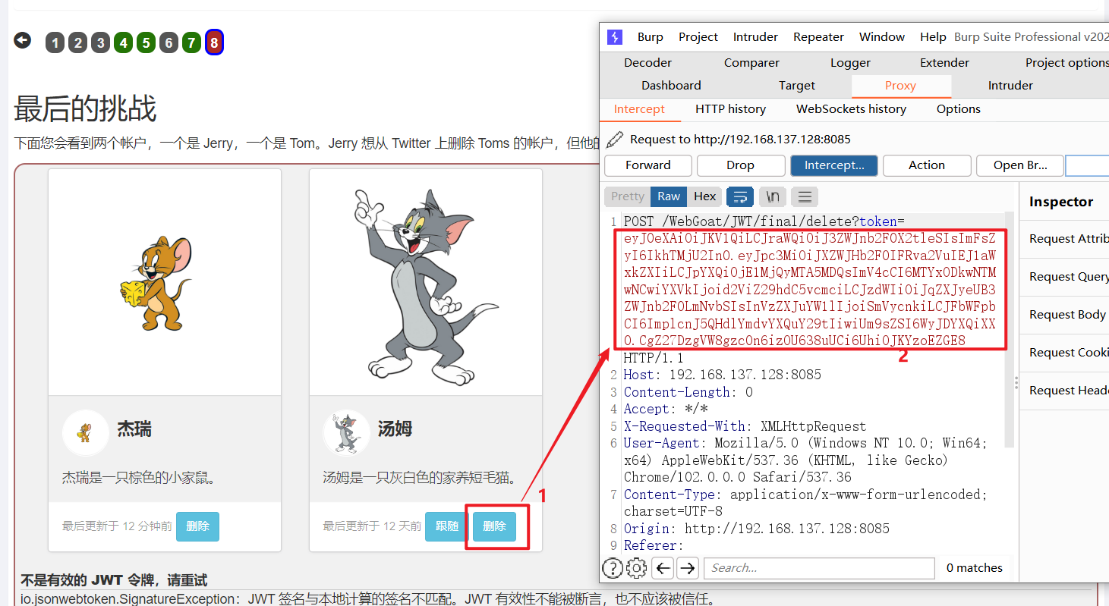Open the Intruder menu in menu bar
The height and width of the screenshot is (606, 1109).
coord(755,37)
